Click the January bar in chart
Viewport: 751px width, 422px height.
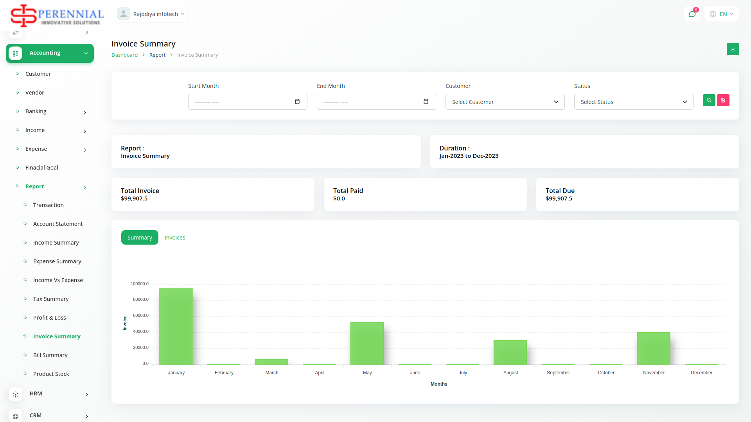coord(176,326)
